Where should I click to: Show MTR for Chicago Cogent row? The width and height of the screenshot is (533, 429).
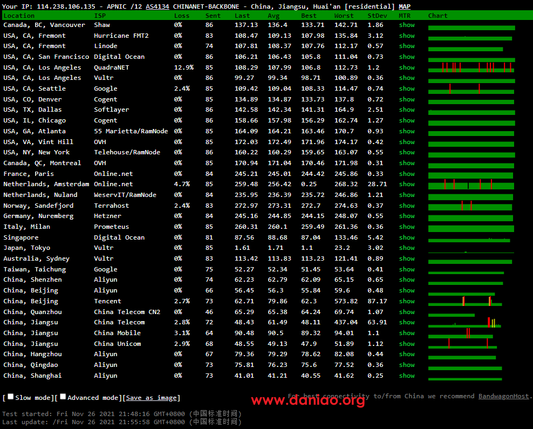[x=407, y=121]
